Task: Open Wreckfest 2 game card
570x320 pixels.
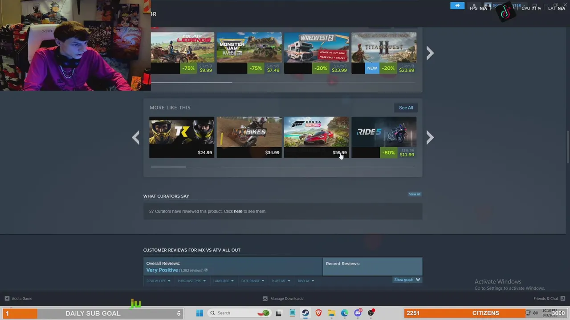Action: tap(317, 53)
